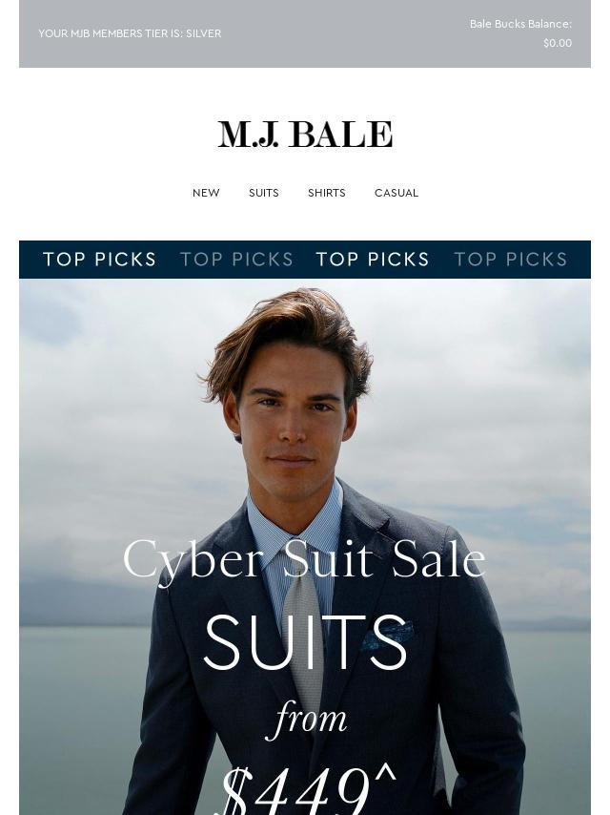Click the MJB members tier Silver text

pos(130,33)
